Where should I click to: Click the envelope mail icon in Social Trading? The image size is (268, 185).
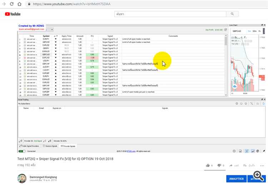tap(258, 104)
